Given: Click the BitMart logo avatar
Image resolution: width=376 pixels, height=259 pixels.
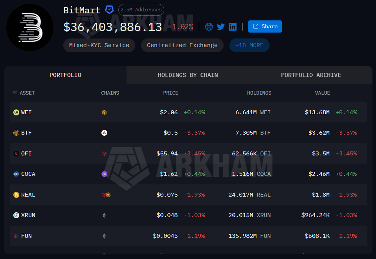Looking at the screenshot, I should click(30, 27).
